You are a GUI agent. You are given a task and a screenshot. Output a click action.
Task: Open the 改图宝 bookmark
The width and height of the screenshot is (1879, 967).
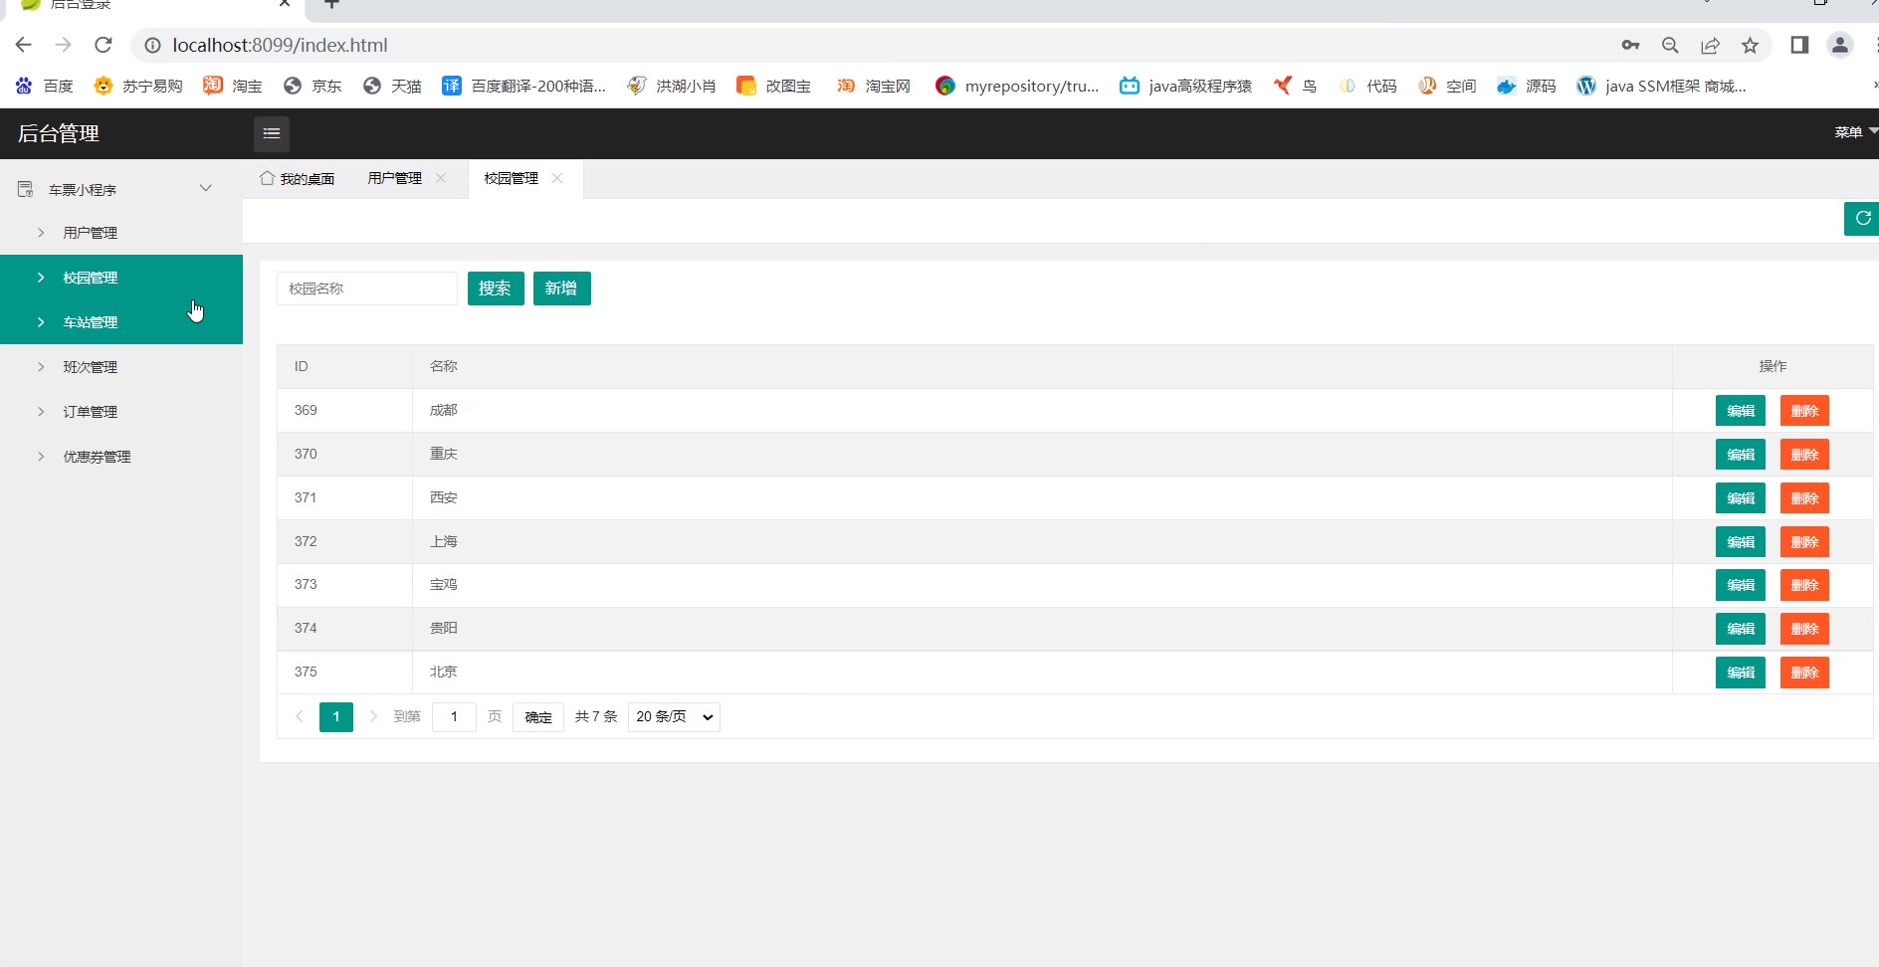pyautogui.click(x=773, y=86)
